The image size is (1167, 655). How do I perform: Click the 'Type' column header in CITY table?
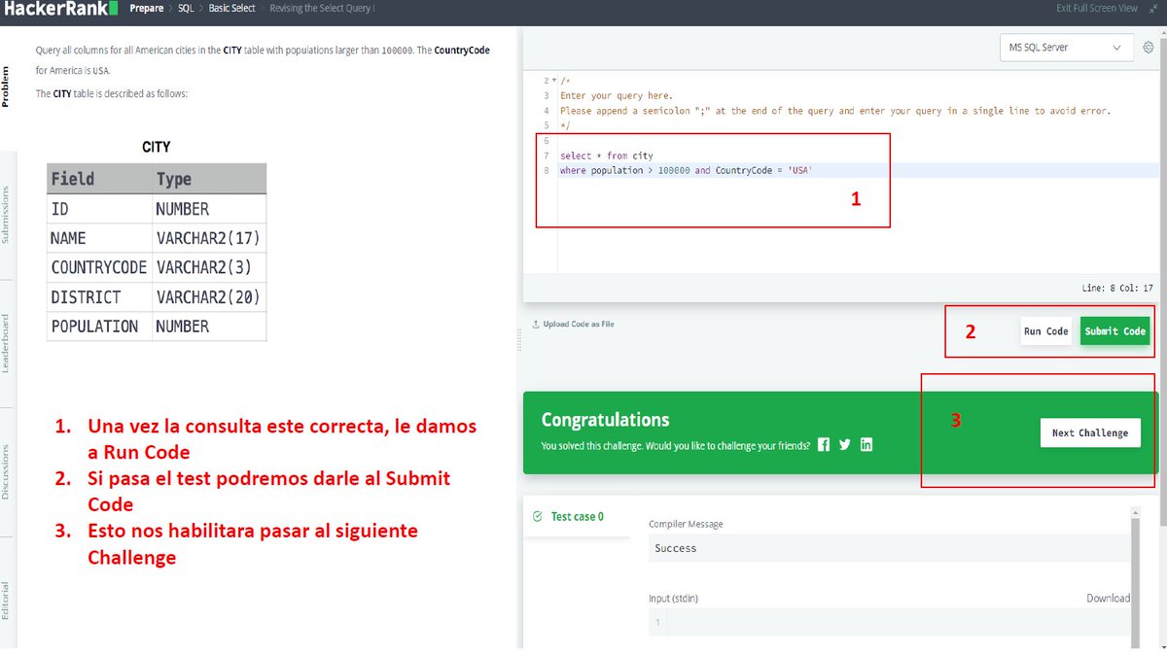209,179
